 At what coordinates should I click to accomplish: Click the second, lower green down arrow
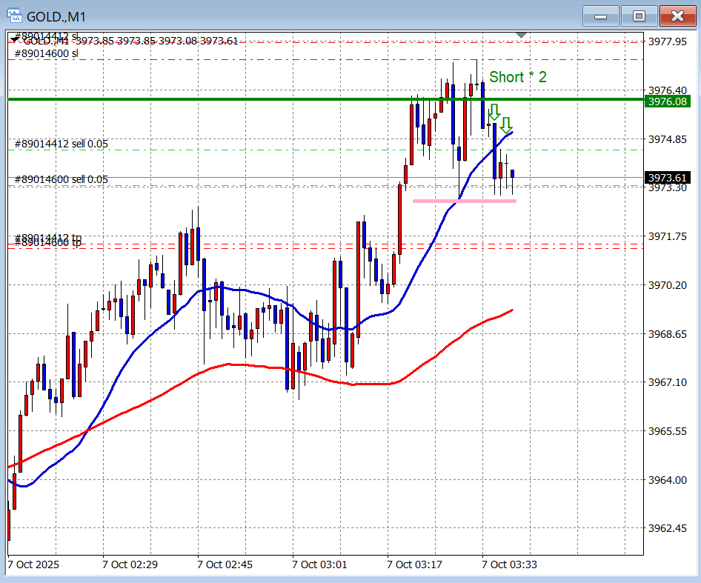pos(506,124)
